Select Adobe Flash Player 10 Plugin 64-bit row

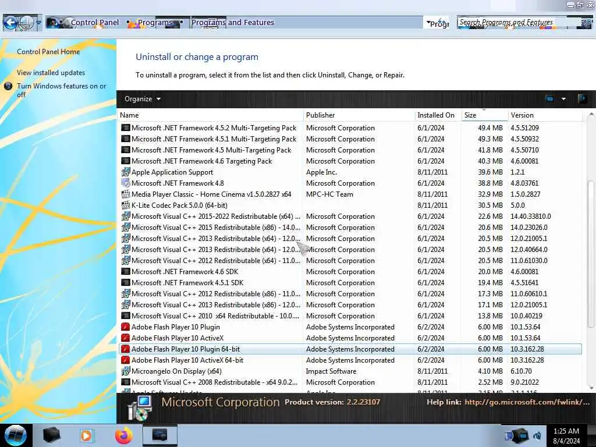(x=350, y=349)
